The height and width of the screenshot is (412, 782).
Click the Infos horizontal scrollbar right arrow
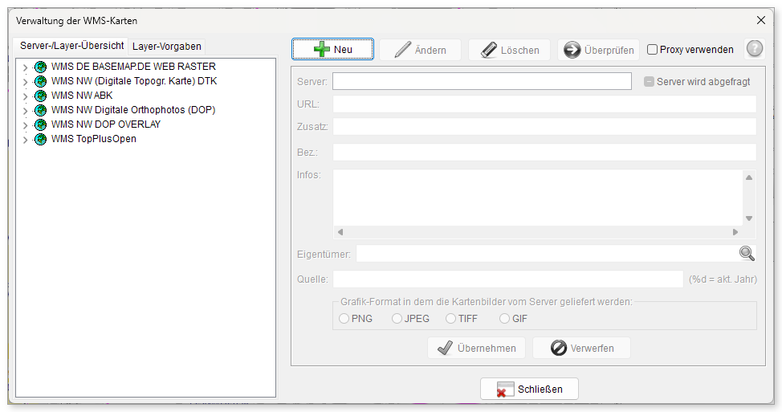tap(735, 232)
